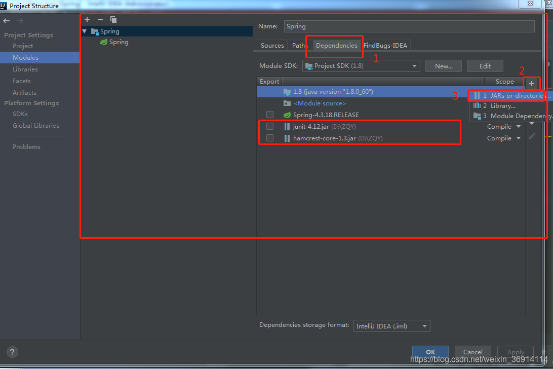Screen dimensions: 553x369
Task: Choose JARs or directories menu entry
Action: tap(511, 96)
